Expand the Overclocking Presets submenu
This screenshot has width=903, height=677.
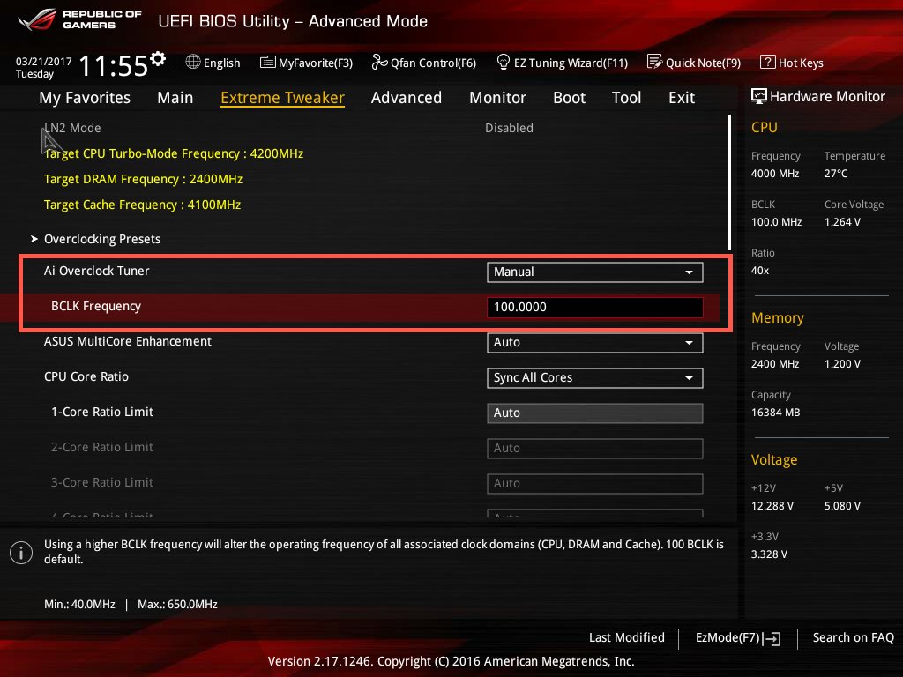click(102, 239)
